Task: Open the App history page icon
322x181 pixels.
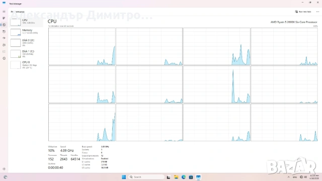Action: pyautogui.click(x=4, y=32)
